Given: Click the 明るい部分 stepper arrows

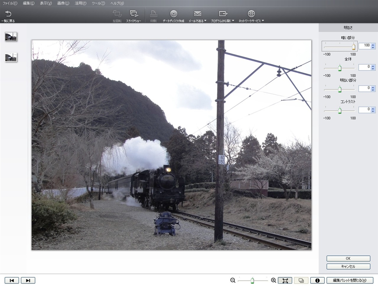Looking at the screenshot, I should [373, 89].
